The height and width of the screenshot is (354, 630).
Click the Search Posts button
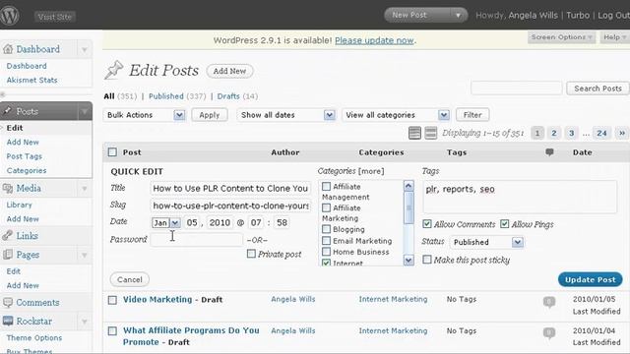tap(598, 88)
